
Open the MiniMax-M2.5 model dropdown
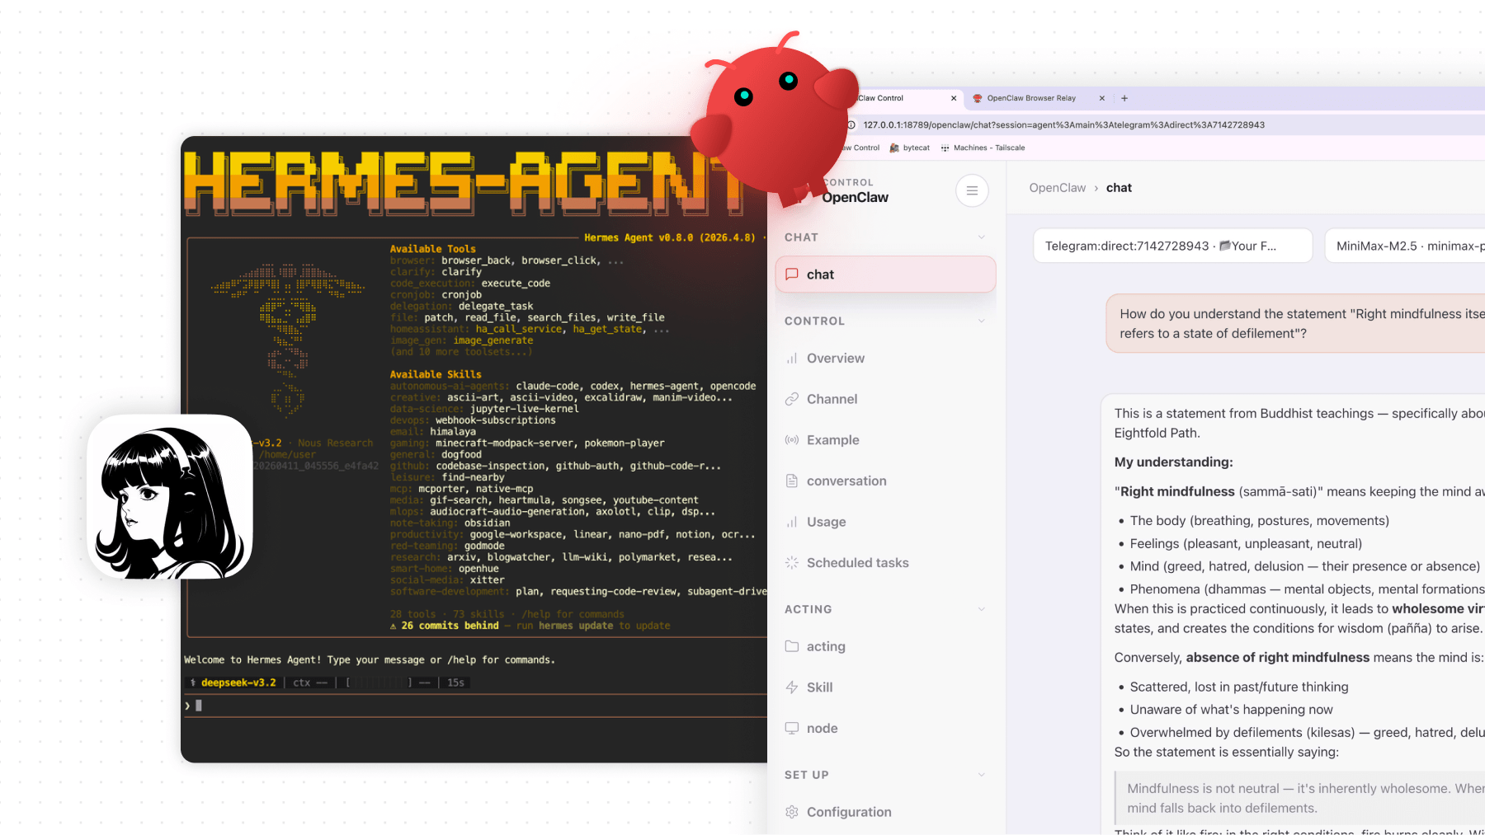[x=1406, y=246]
